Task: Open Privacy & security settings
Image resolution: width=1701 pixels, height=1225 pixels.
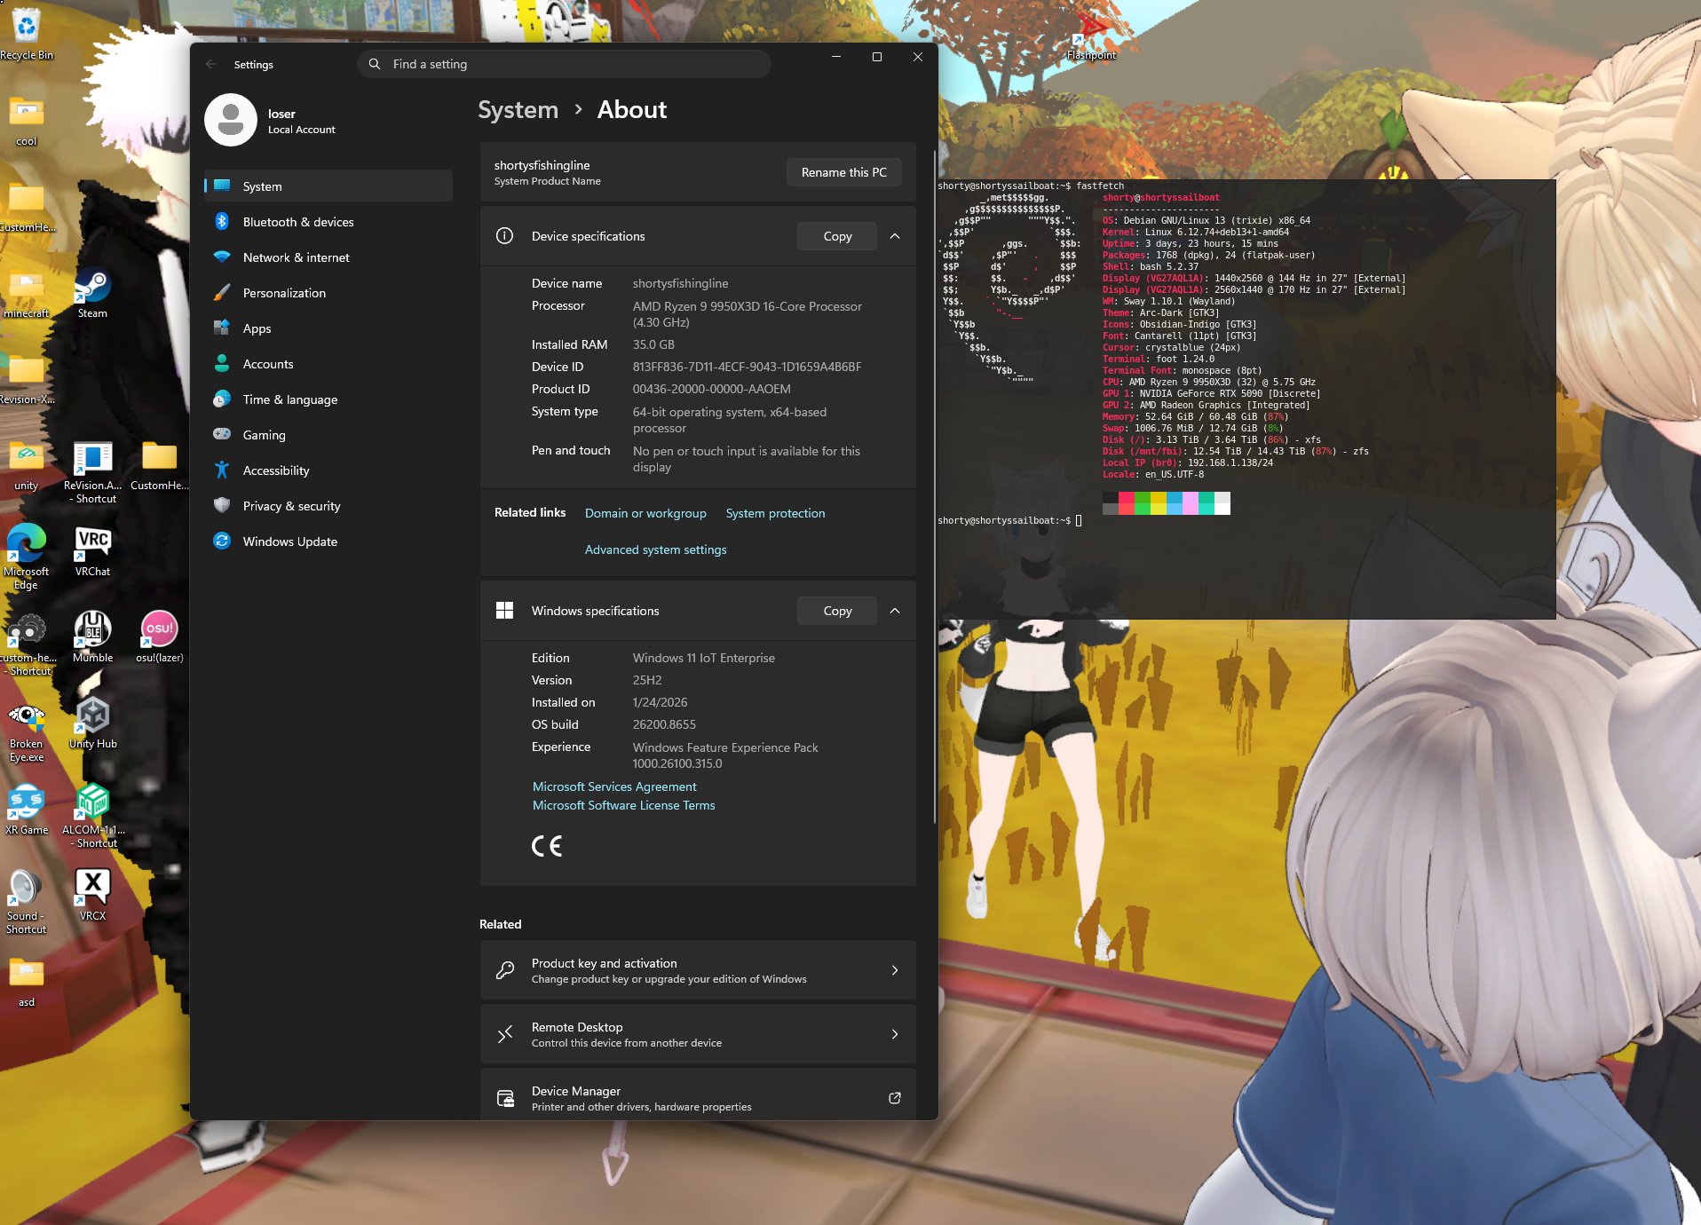Action: 328,506
